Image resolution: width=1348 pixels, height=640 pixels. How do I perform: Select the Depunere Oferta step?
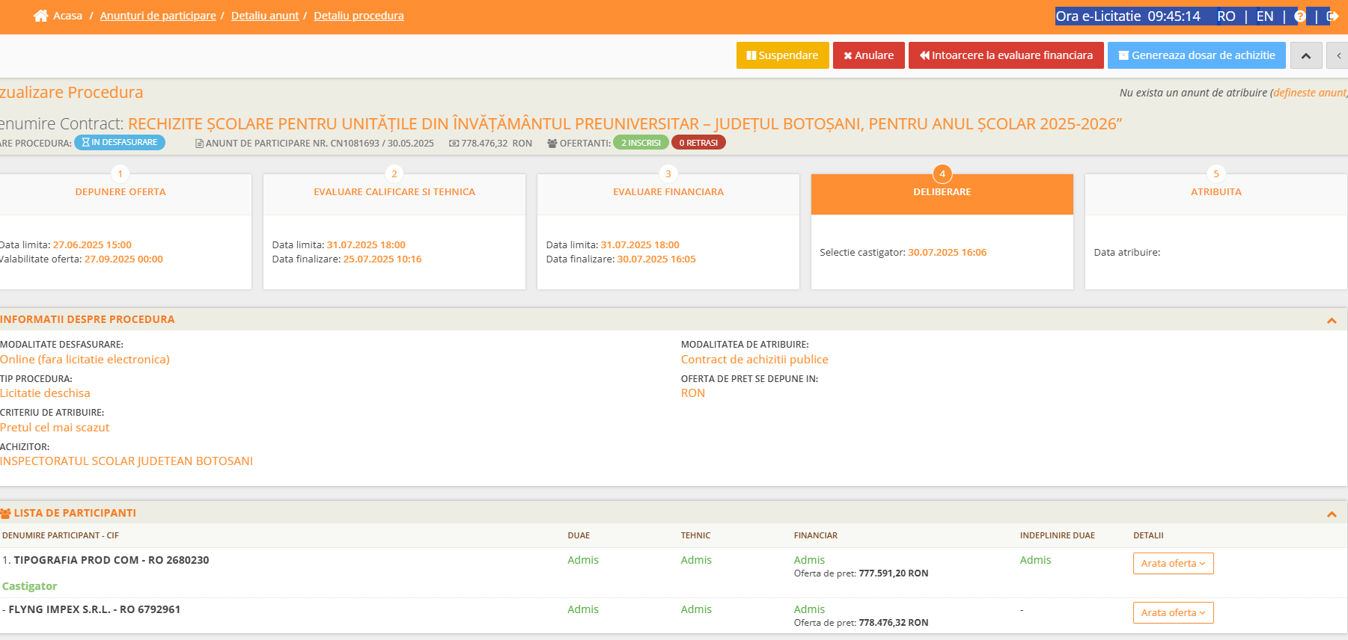(x=121, y=192)
